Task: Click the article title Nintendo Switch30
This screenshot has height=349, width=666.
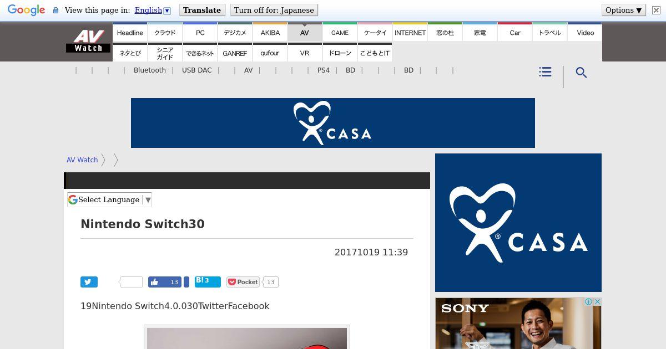Action: (x=143, y=224)
